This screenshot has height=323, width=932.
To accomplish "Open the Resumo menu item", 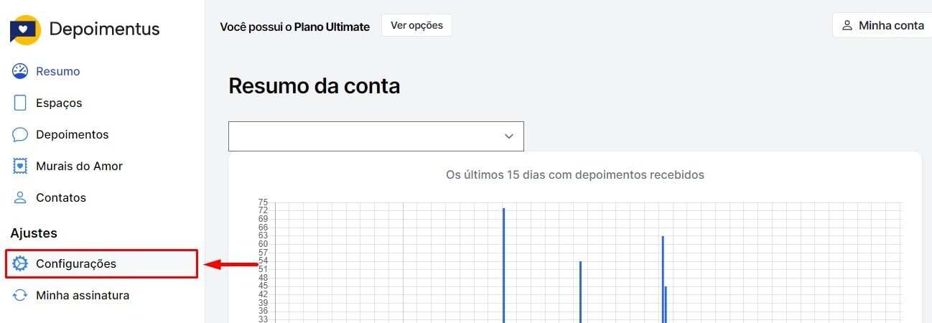I will click(x=58, y=71).
